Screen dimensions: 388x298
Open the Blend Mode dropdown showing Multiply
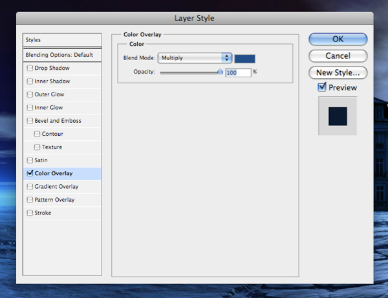195,58
